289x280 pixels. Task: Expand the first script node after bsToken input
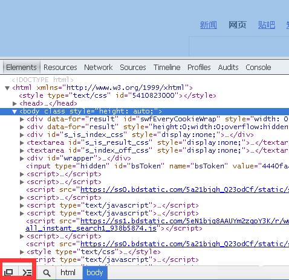(22, 174)
